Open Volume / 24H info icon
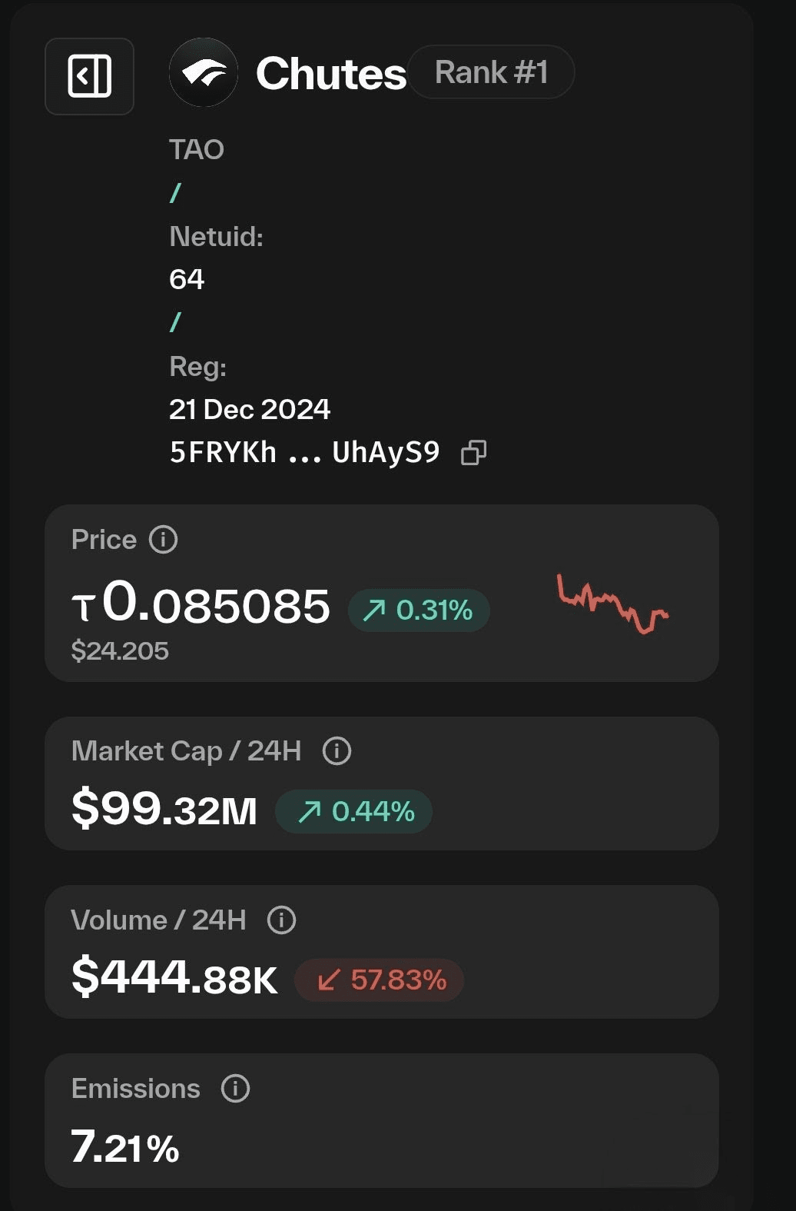This screenshot has width=796, height=1211. click(x=281, y=920)
